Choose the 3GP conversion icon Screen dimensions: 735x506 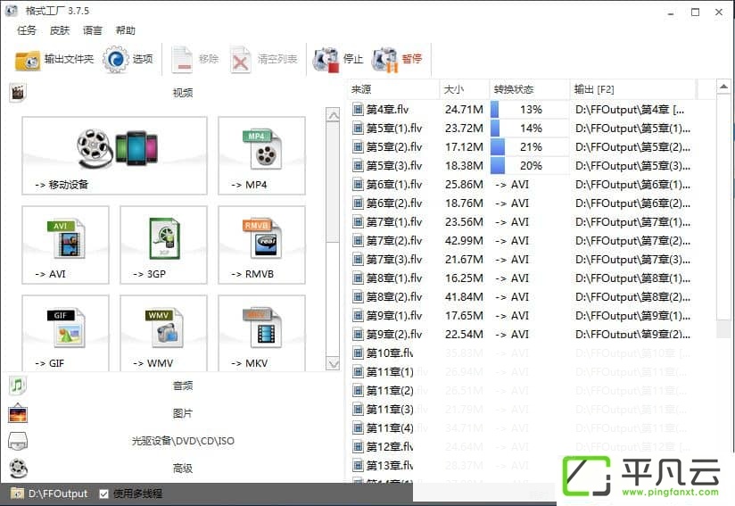tap(163, 245)
